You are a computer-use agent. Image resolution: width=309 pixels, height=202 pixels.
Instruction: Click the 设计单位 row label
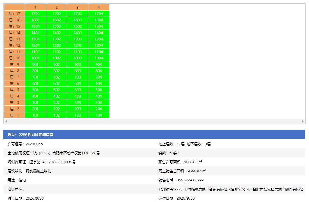(16, 189)
